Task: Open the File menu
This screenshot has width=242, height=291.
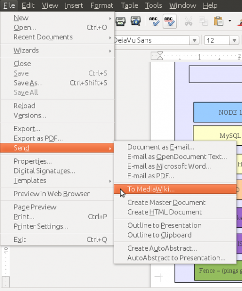Action: tap(9, 5)
